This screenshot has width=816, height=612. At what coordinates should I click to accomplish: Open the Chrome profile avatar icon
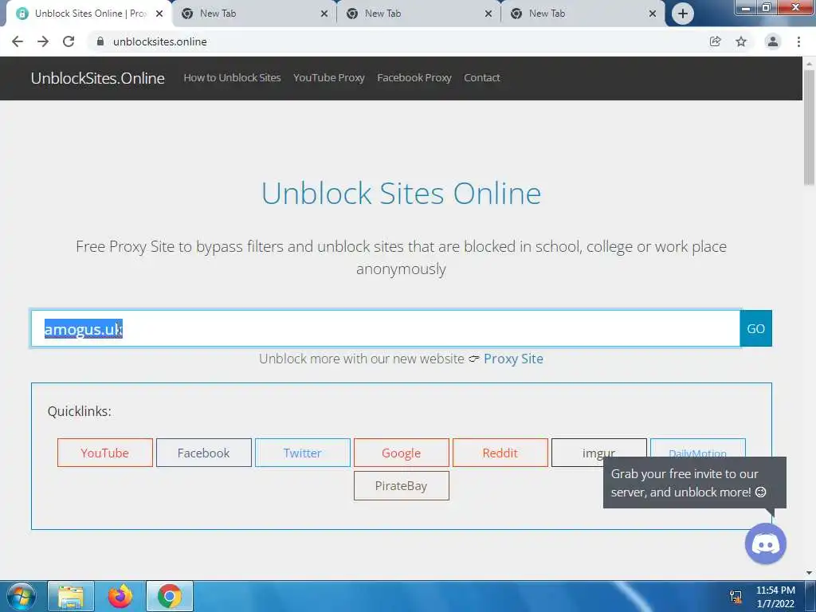[773, 41]
